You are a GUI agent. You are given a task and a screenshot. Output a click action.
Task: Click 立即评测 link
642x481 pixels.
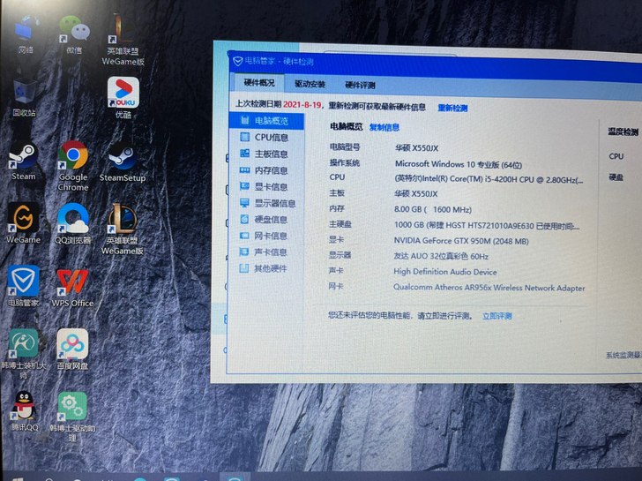(497, 316)
